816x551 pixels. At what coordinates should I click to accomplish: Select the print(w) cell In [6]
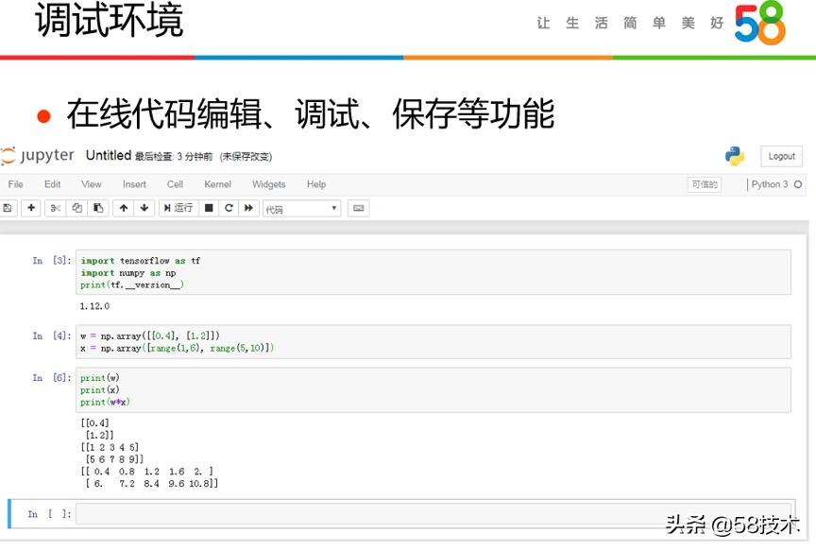point(433,389)
